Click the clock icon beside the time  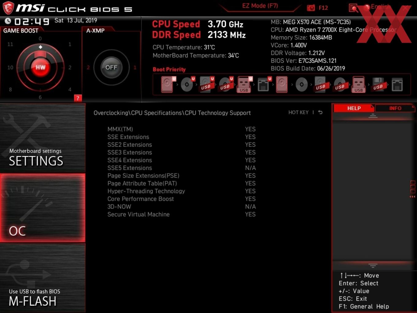coord(8,21)
